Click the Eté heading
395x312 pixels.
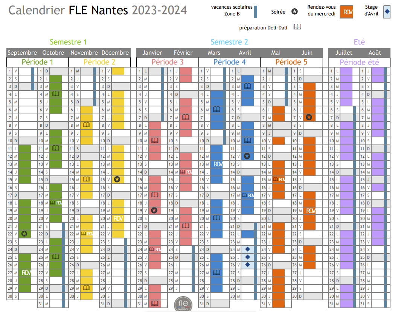[x=359, y=42]
